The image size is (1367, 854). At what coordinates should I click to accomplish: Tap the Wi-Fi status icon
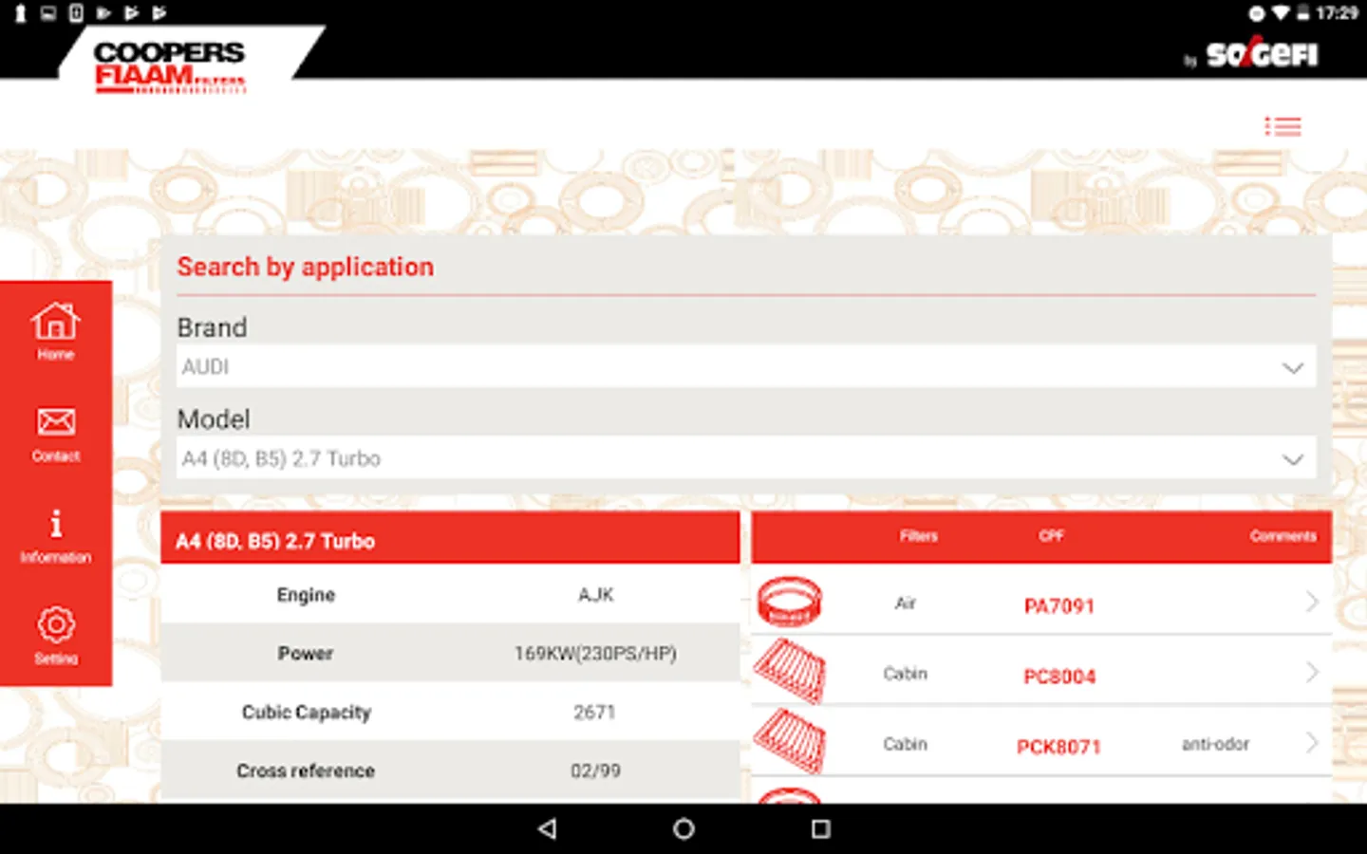click(x=1281, y=12)
